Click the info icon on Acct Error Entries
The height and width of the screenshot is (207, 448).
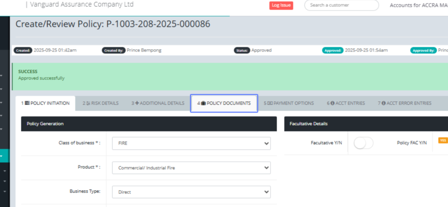click(x=383, y=103)
